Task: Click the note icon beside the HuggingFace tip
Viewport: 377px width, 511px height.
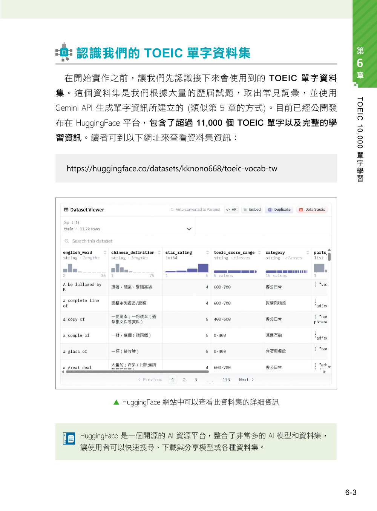Action: (69, 438)
